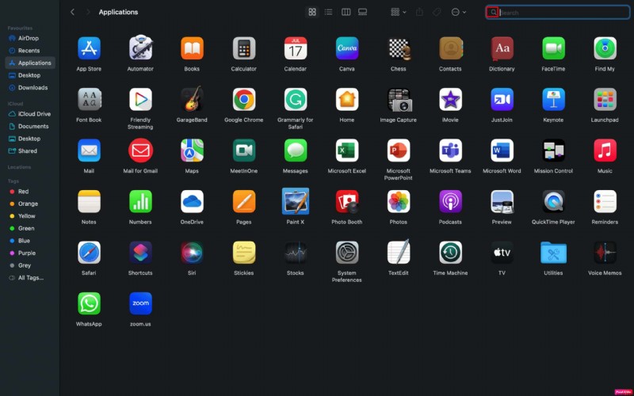Open the group-by dropdown in toolbar
634x396 pixels.
pyautogui.click(x=399, y=12)
